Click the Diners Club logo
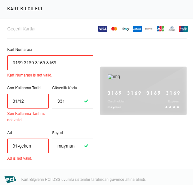This screenshot has width=193, height=185. coord(172,29)
